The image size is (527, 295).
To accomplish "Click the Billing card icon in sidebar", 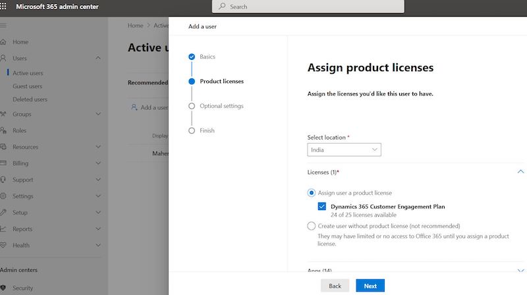I will click(3, 163).
